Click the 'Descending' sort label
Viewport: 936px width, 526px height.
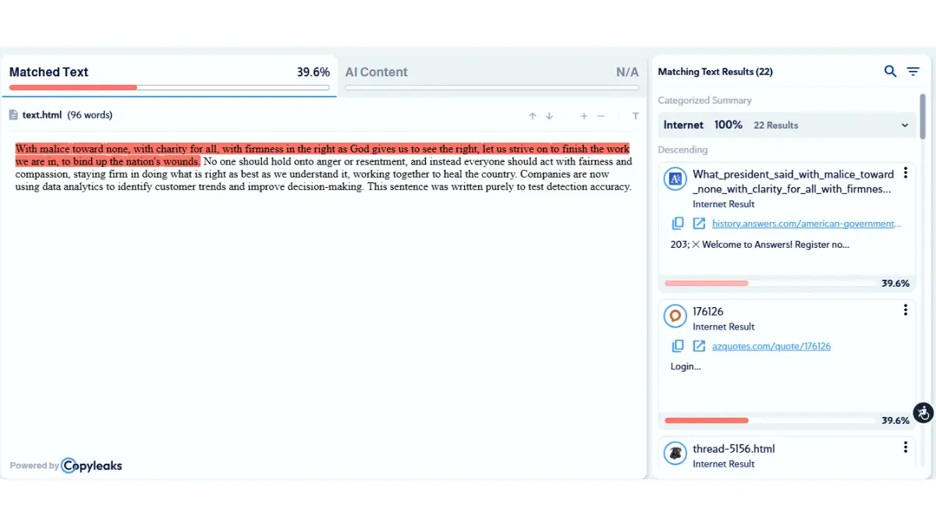682,150
